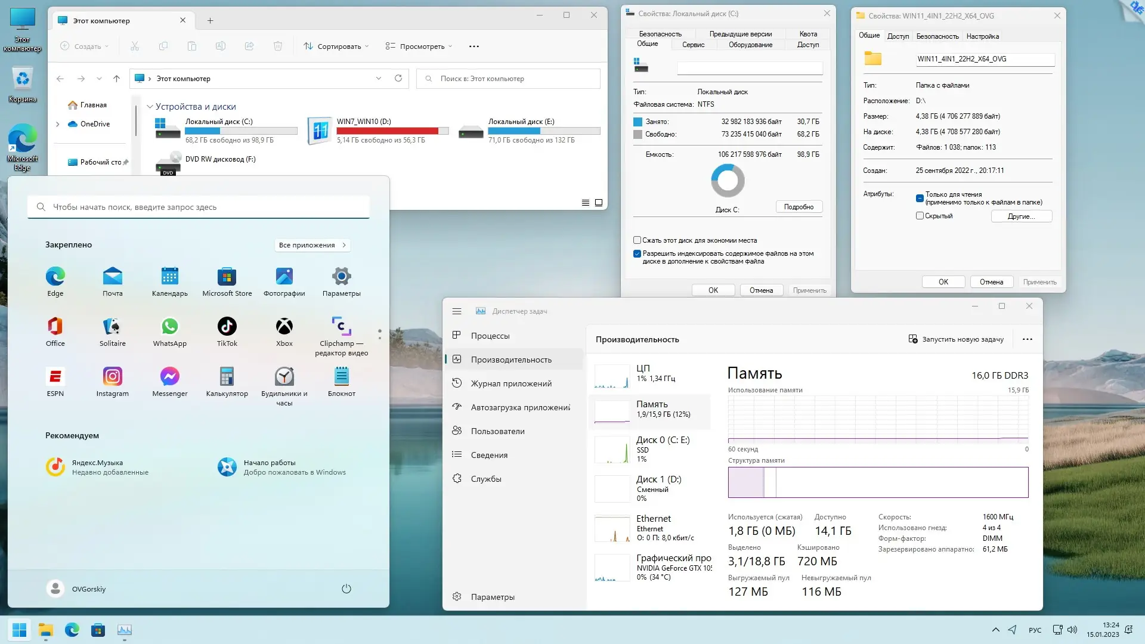Launch Microsoft Edge from the taskbar

coord(72,630)
